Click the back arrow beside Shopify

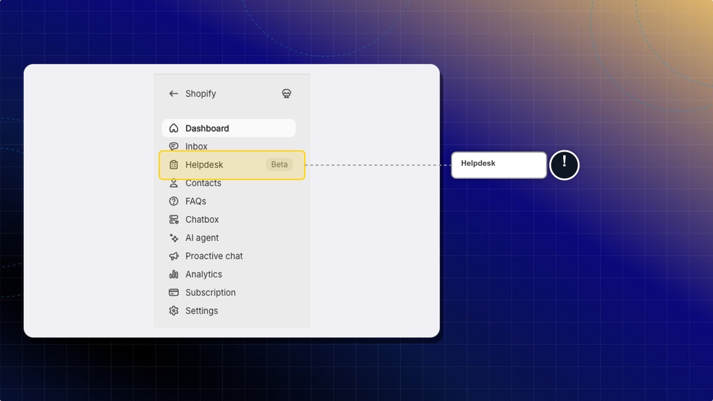click(x=173, y=94)
